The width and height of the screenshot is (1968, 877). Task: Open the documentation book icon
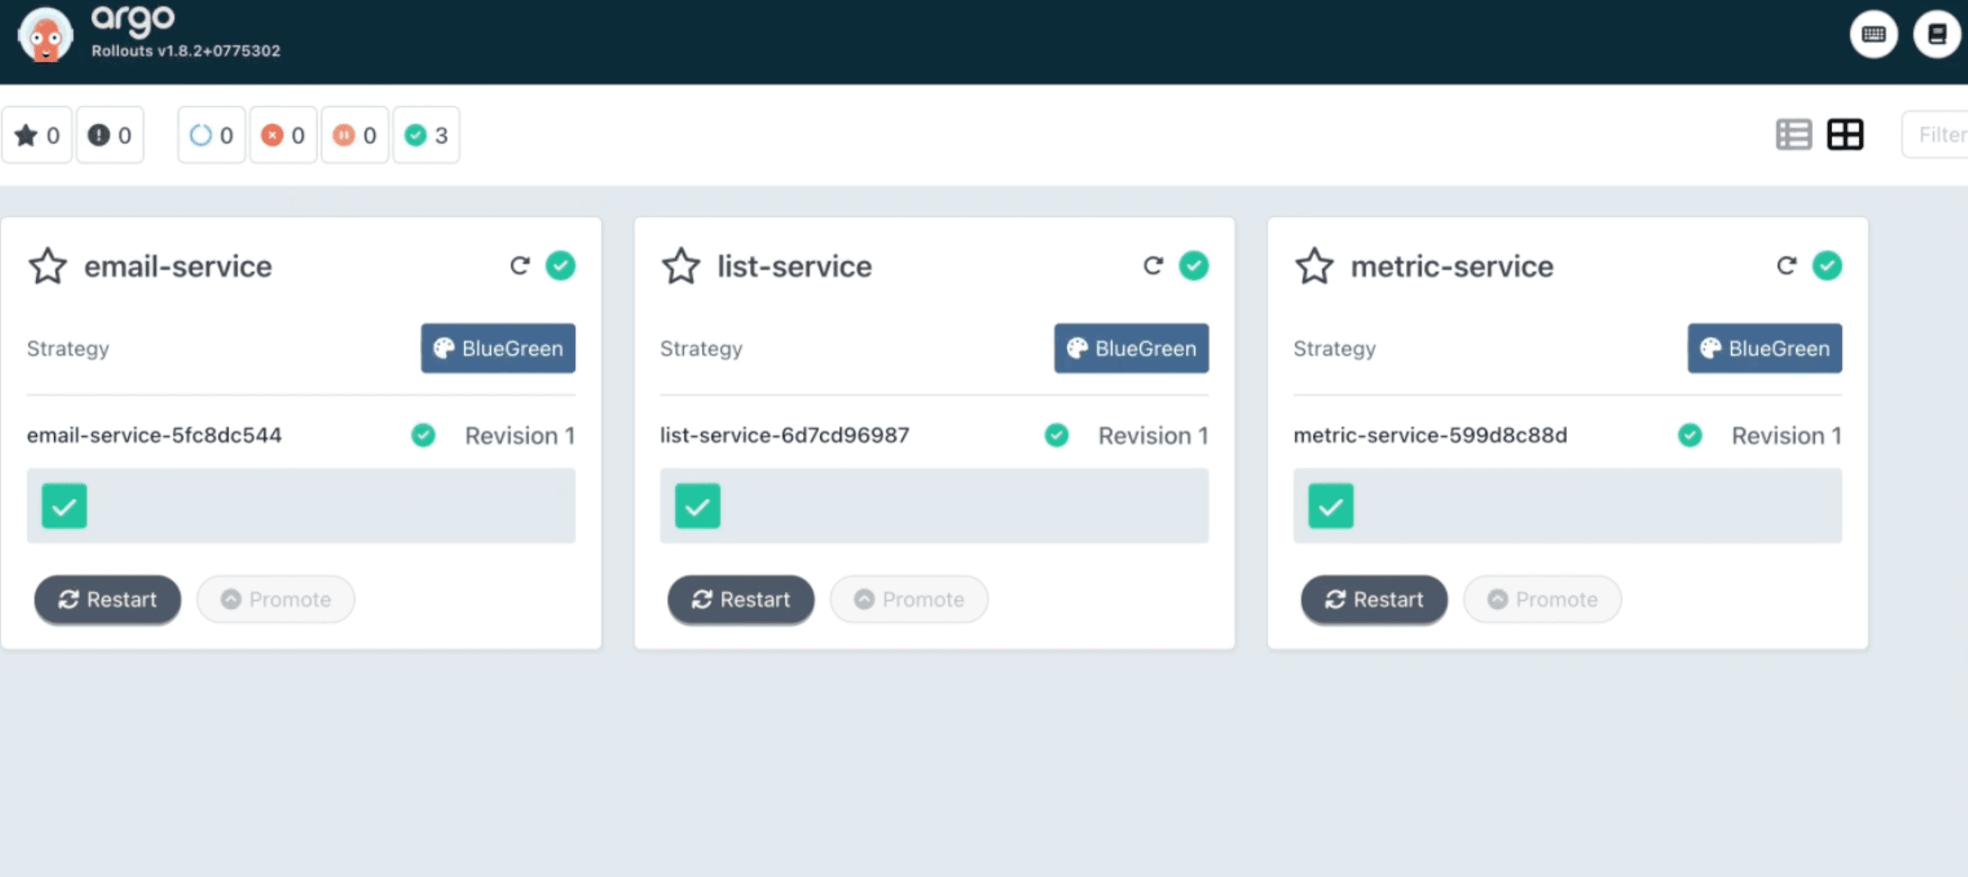tap(1936, 34)
